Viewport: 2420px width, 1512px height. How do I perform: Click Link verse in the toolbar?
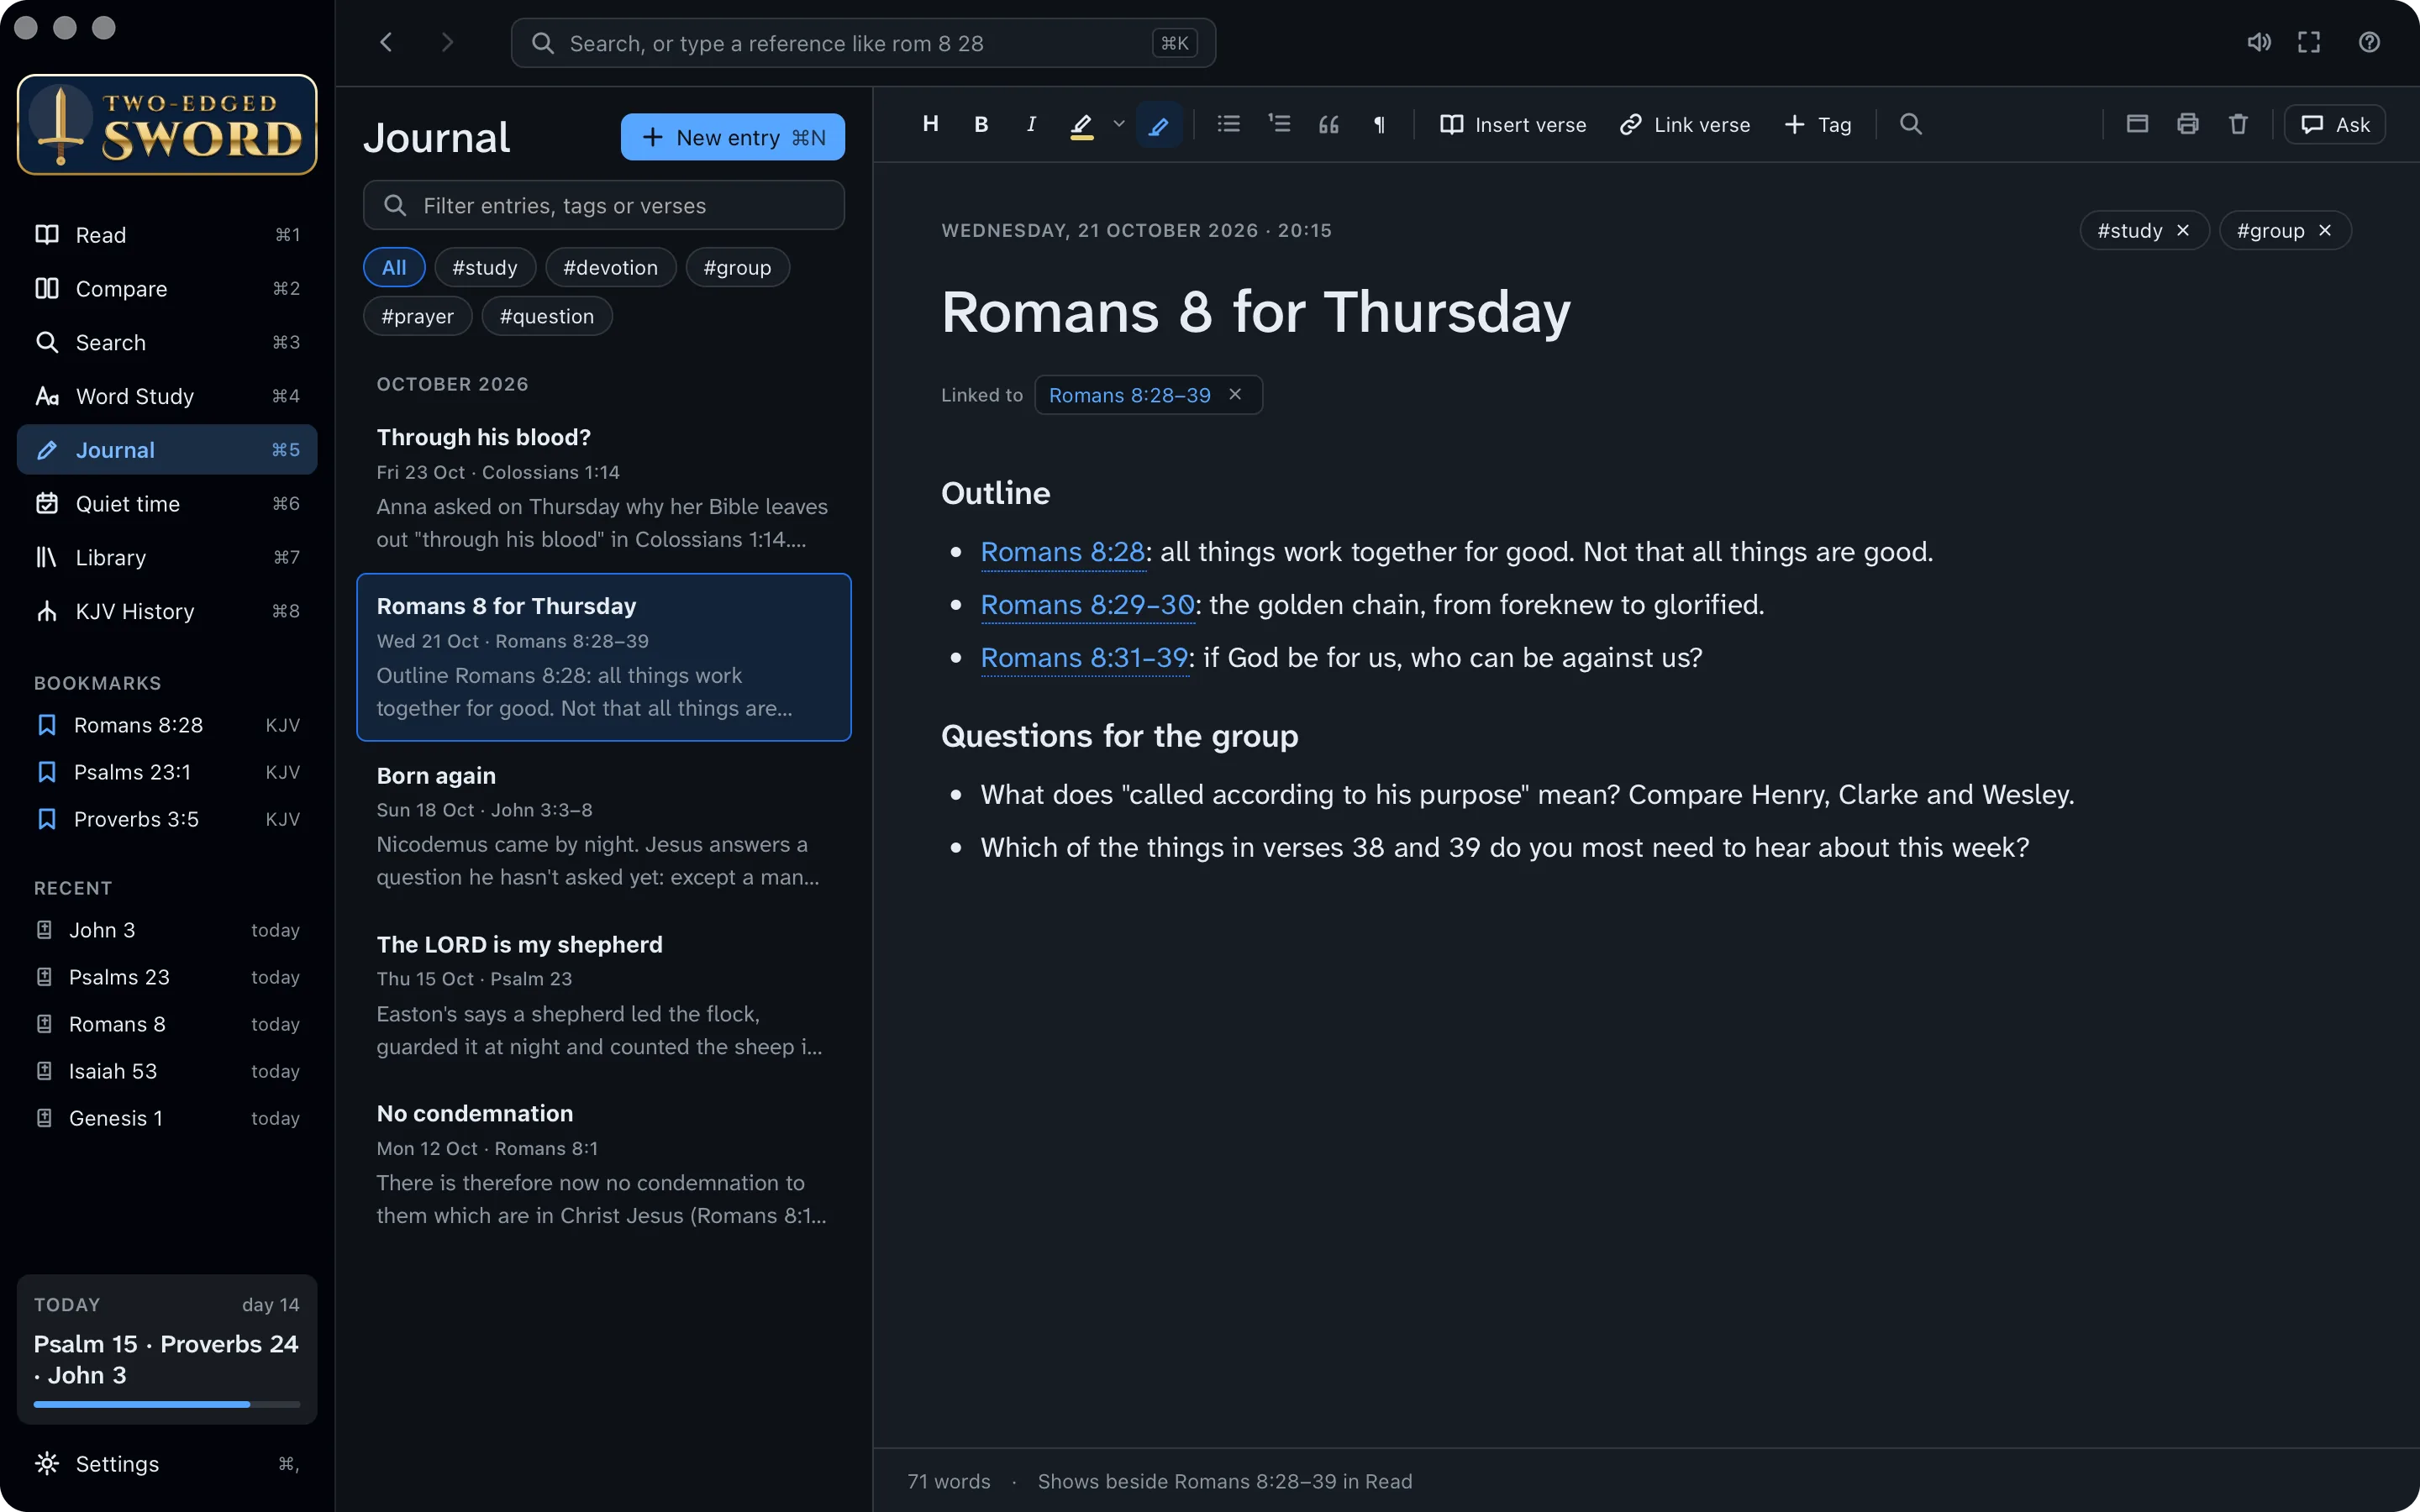(1685, 124)
